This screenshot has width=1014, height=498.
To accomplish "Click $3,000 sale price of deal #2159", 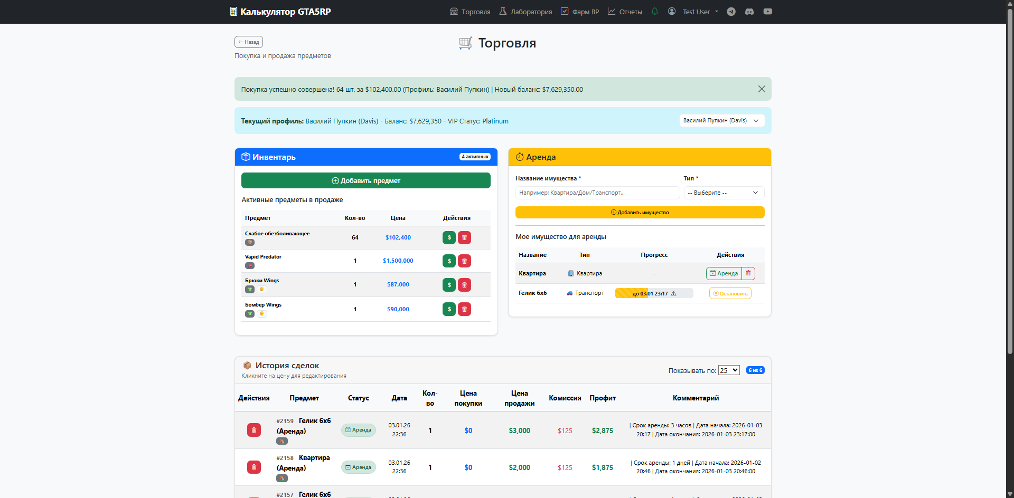I will (x=520, y=430).
